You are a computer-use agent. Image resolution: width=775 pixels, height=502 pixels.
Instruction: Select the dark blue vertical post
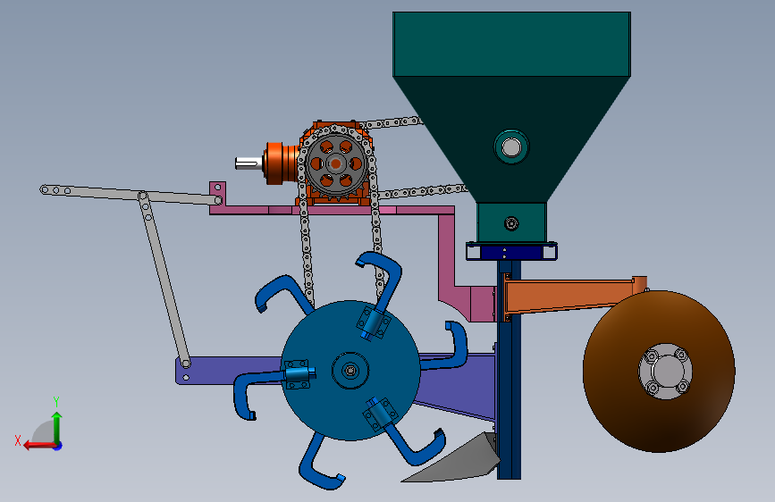[x=510, y=371]
